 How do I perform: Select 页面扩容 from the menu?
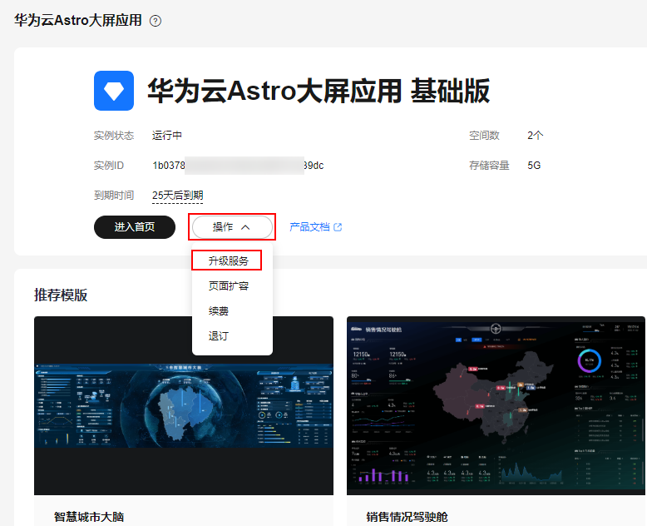pyautogui.click(x=228, y=285)
